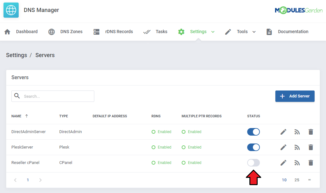Click the Tasks double-check icon

[x=147, y=32]
